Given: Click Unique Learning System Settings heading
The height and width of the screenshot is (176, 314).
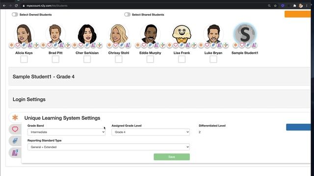Looking at the screenshot, I should point(62,118).
